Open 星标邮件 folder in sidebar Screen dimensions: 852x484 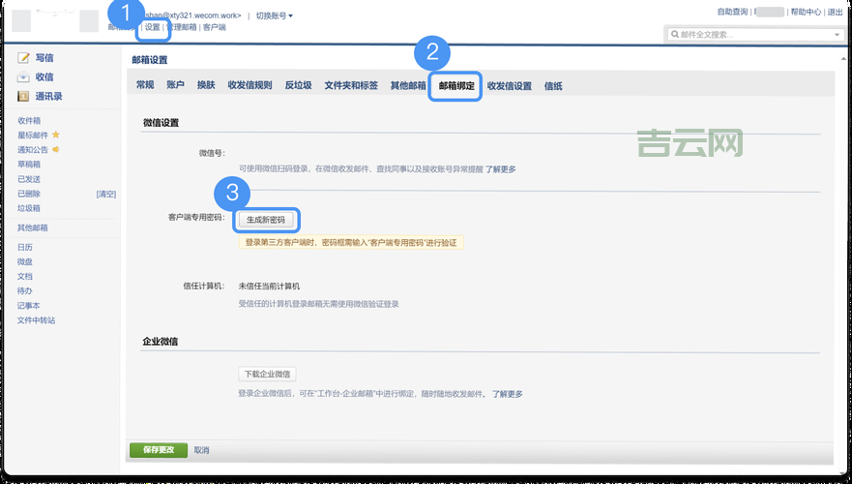tap(33, 135)
